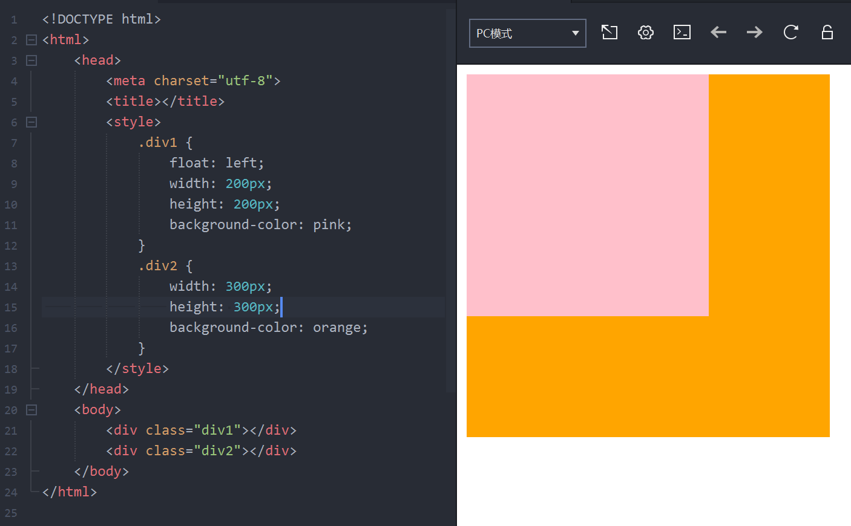Place cursor on 'float: left;' line
The width and height of the screenshot is (851, 526).
(217, 163)
